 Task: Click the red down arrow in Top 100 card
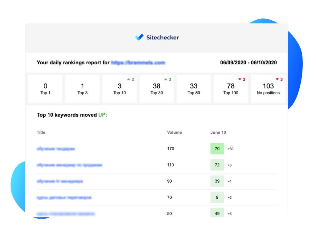tap(240, 79)
